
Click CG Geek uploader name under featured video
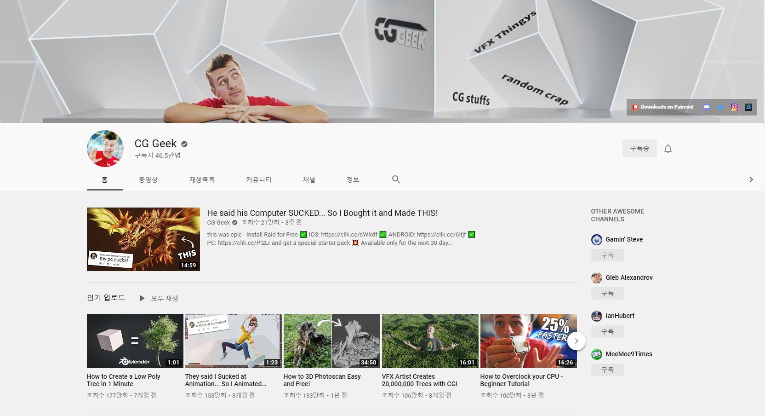click(x=218, y=223)
